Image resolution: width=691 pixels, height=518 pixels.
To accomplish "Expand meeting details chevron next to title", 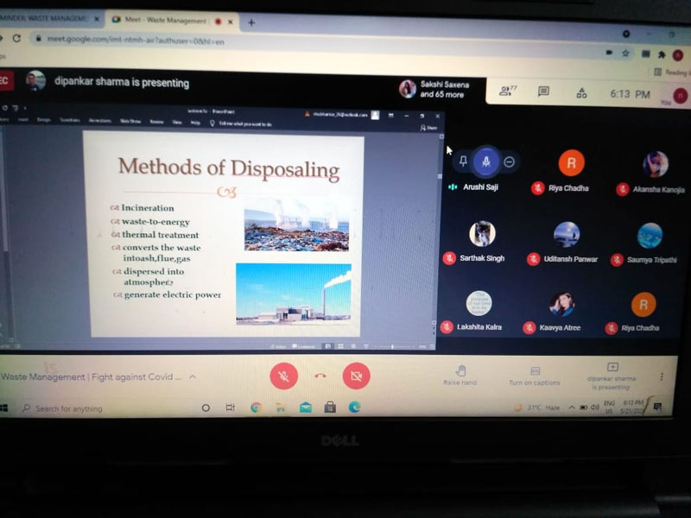I will (x=193, y=377).
